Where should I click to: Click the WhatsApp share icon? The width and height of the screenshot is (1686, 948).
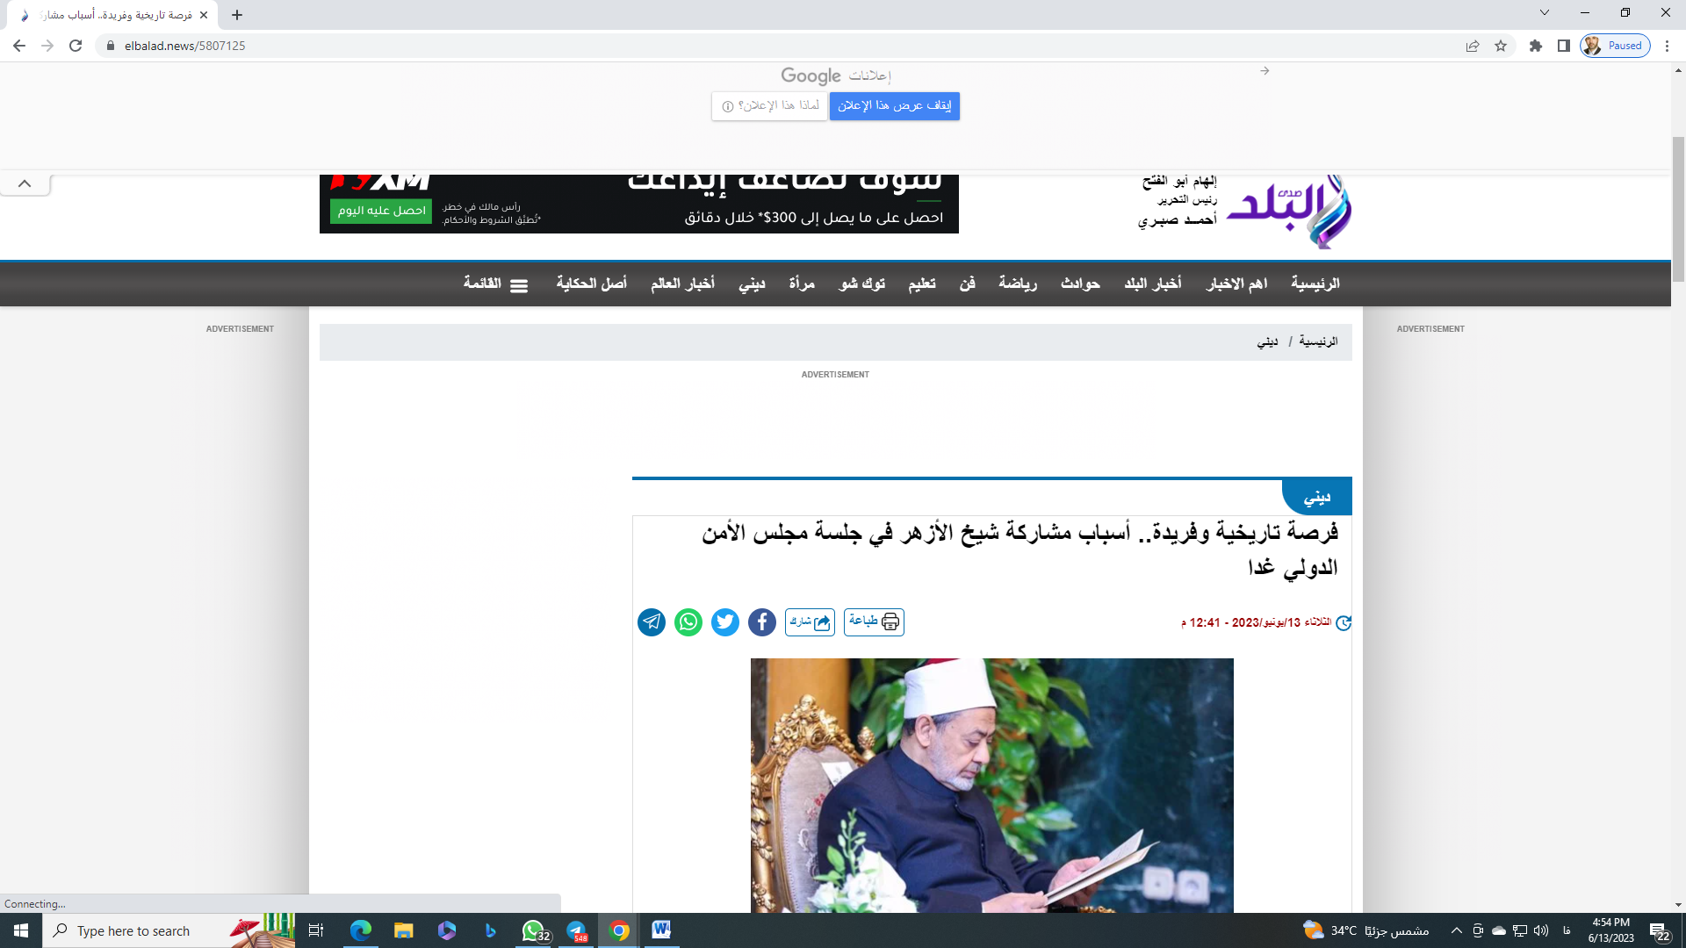coord(688,621)
